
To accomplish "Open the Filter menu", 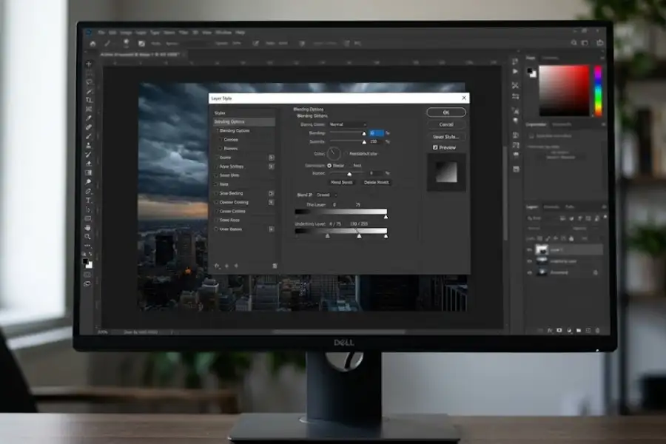I will point(183,33).
